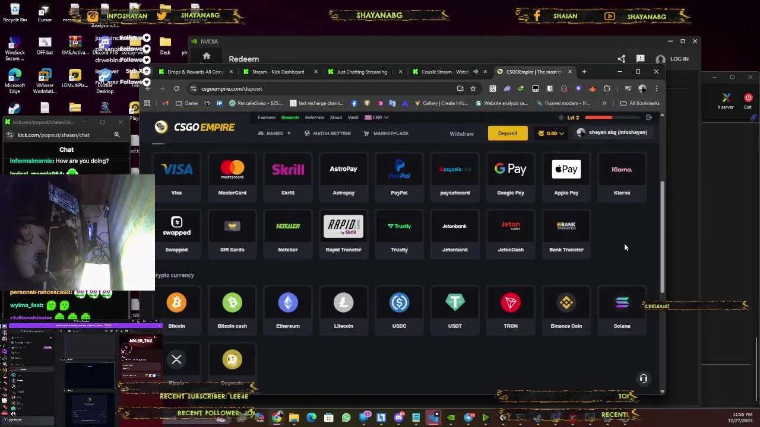Open the Referrals link

point(315,117)
